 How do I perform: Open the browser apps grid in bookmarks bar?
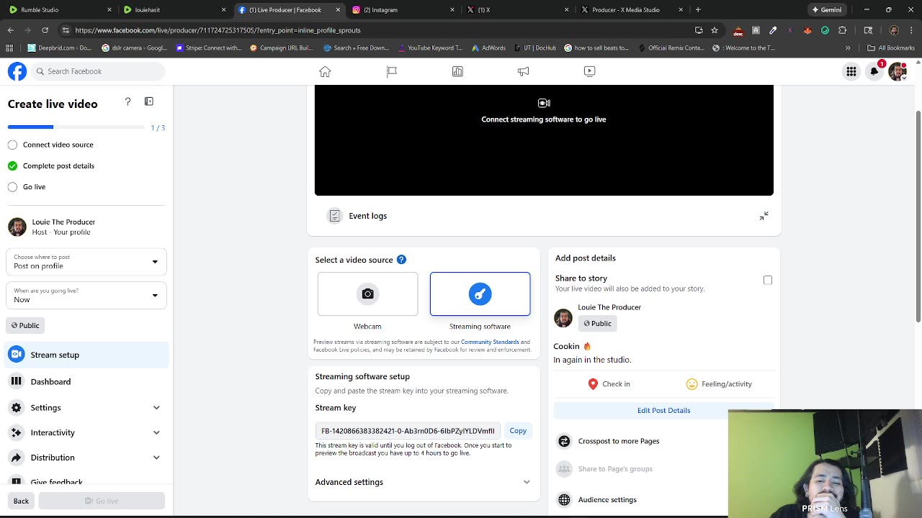[9, 48]
